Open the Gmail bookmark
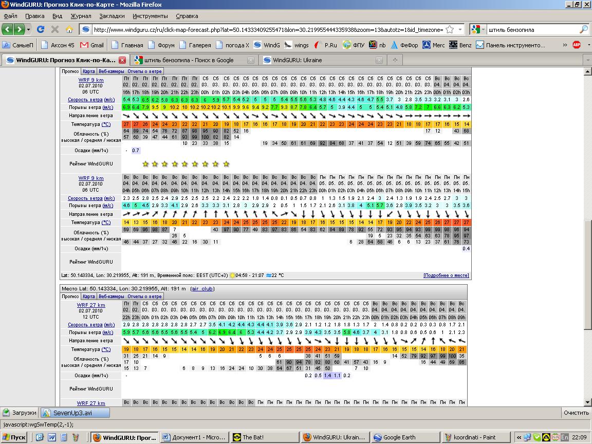The height and width of the screenshot is (444, 592). click(x=91, y=45)
